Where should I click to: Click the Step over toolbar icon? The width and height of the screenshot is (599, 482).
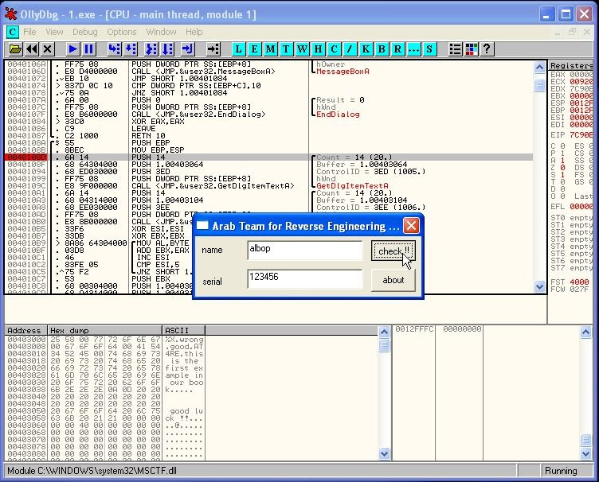(131, 49)
